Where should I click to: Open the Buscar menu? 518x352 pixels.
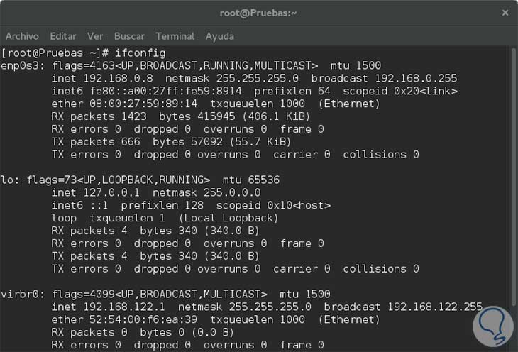129,36
